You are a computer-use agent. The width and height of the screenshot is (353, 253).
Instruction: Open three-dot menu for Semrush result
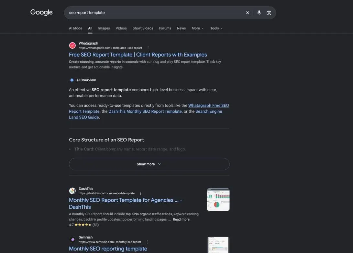click(147, 242)
